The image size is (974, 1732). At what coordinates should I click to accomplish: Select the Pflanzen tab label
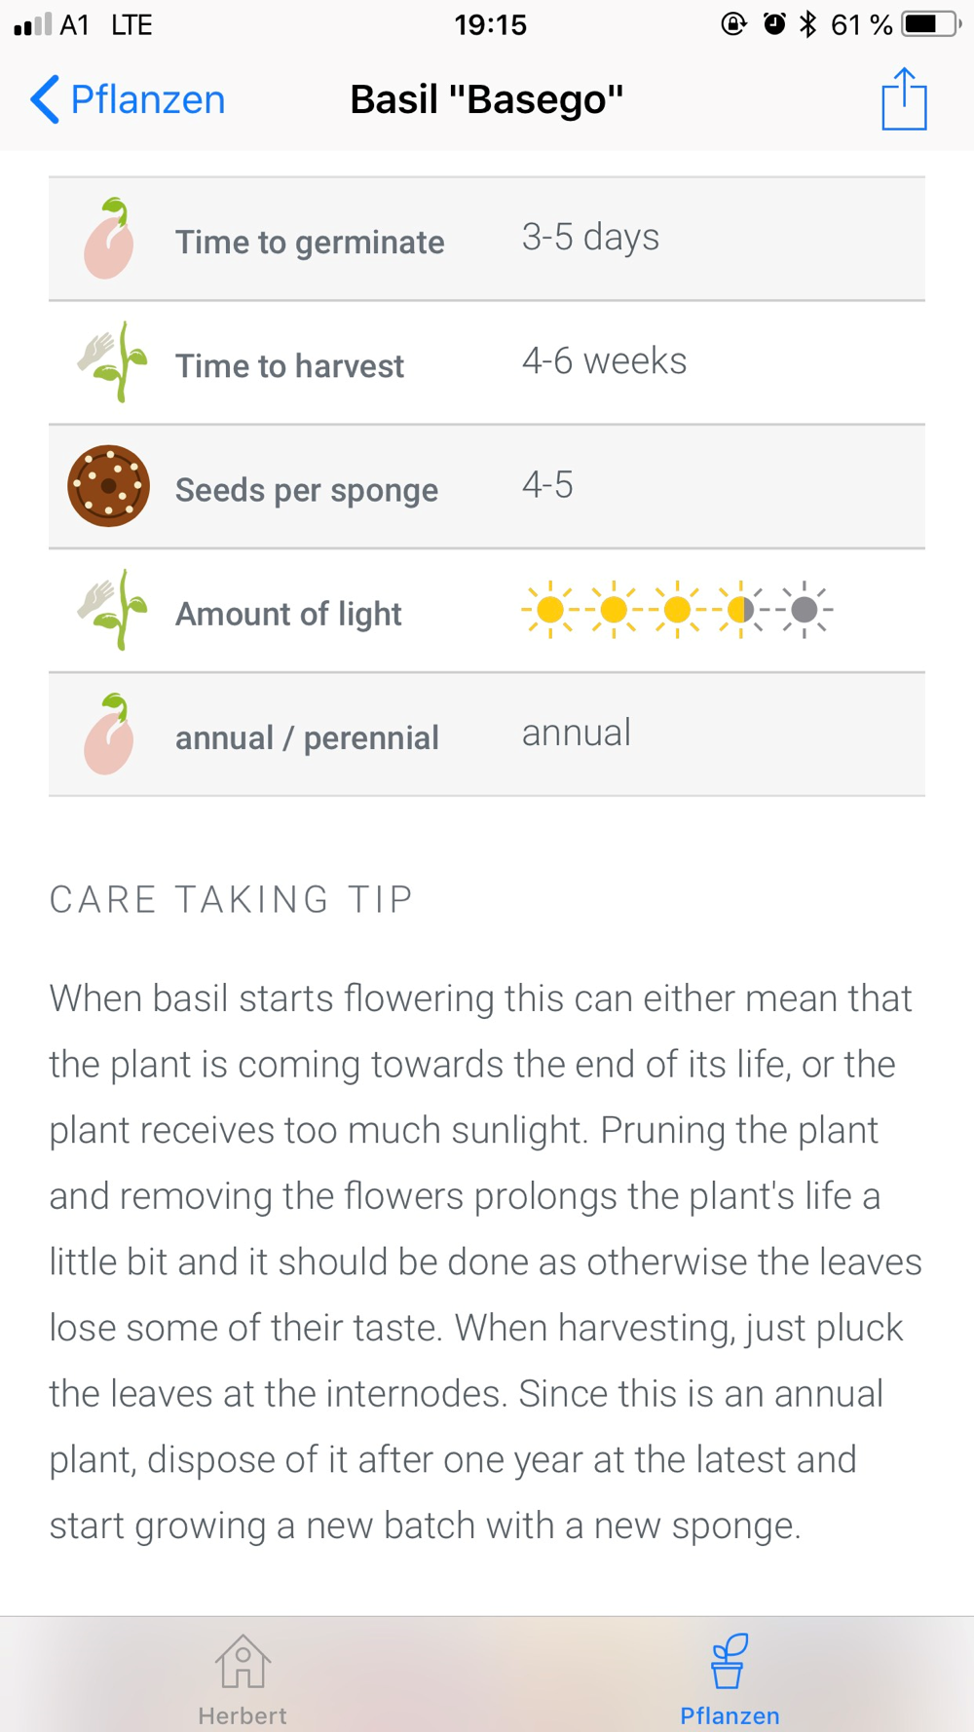coord(730,1715)
